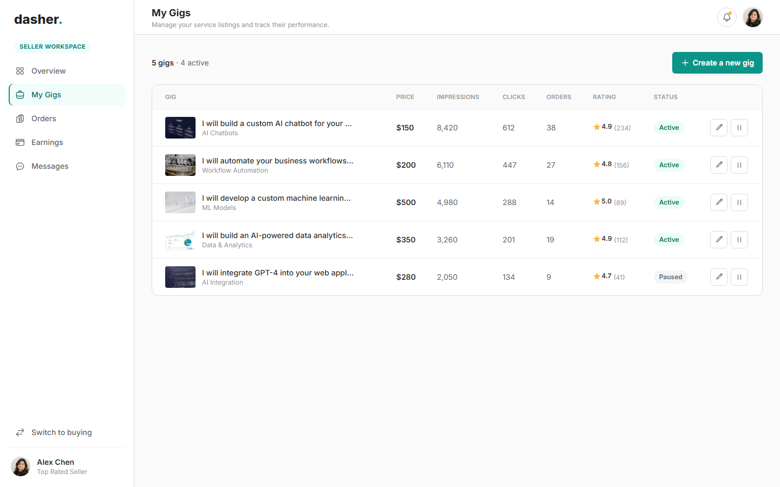The width and height of the screenshot is (780, 487).
Task: Click the Messages chat bubble icon
Action: coord(20,166)
